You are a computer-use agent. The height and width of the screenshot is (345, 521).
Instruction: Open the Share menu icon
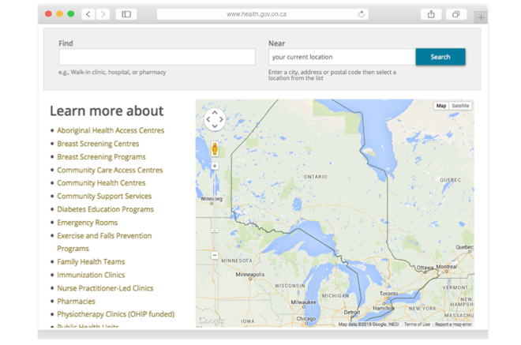431,14
